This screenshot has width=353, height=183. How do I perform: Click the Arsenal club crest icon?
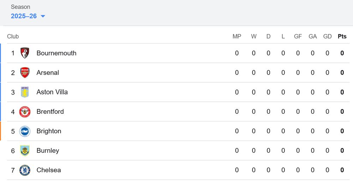point(25,72)
